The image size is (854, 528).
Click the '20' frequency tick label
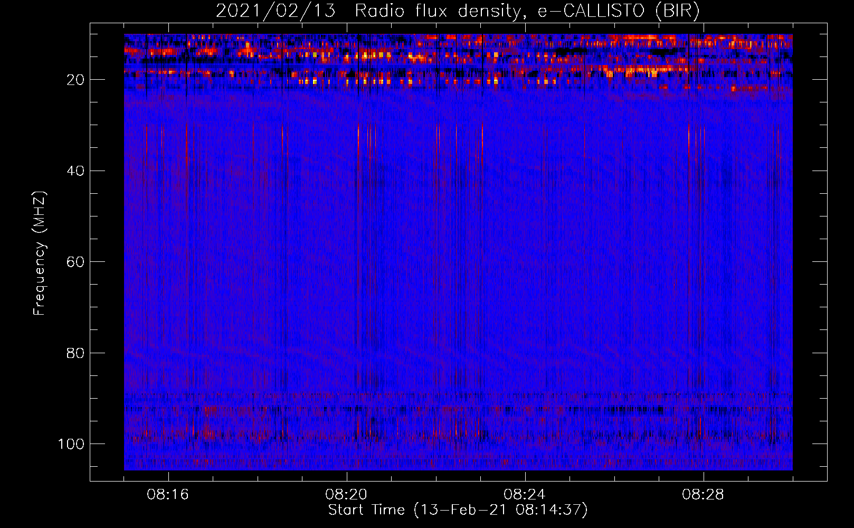pos(75,80)
